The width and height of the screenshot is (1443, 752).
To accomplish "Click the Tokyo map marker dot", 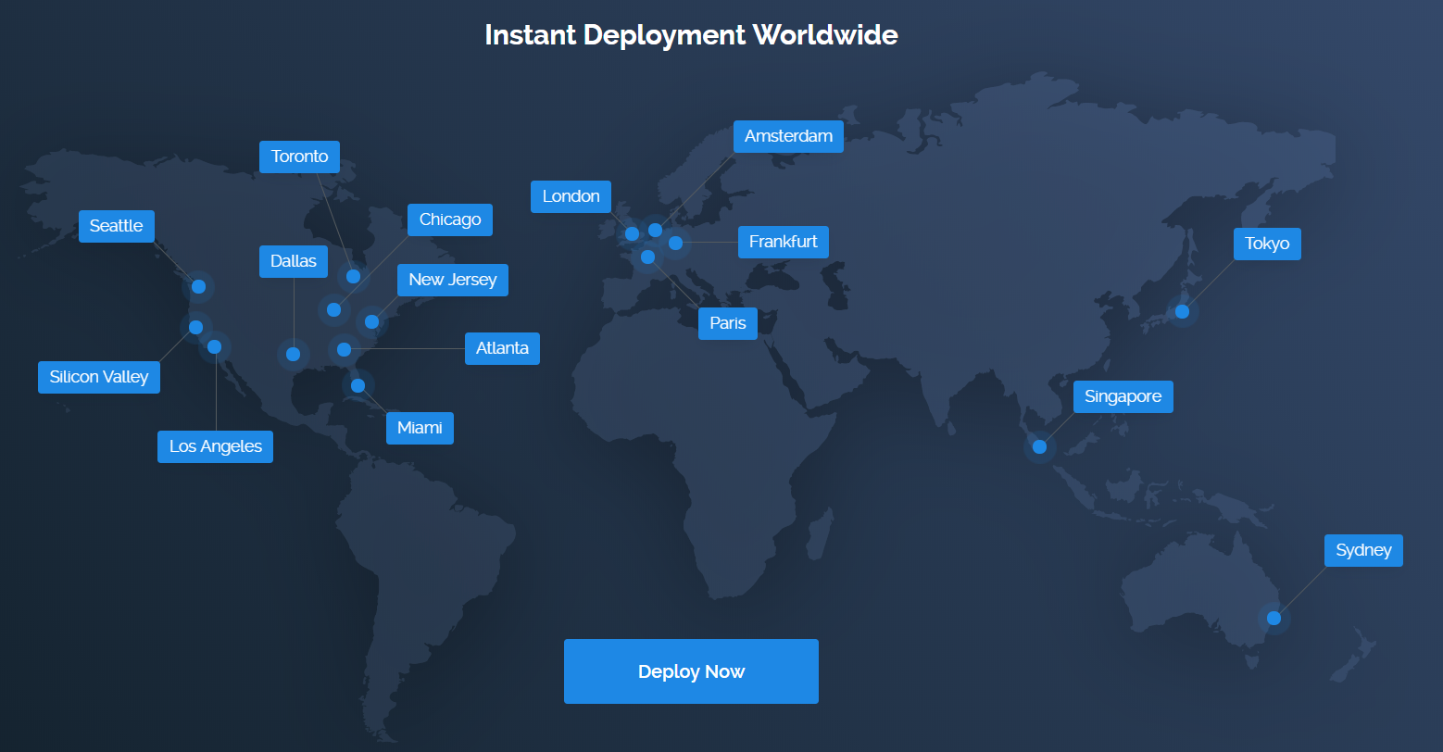I will pos(1182,311).
